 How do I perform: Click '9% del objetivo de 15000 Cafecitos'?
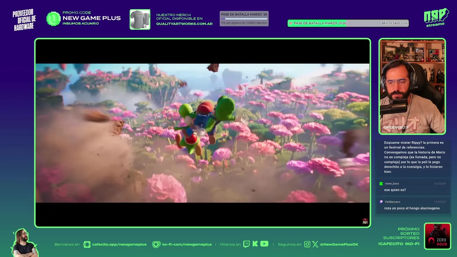point(244,23)
